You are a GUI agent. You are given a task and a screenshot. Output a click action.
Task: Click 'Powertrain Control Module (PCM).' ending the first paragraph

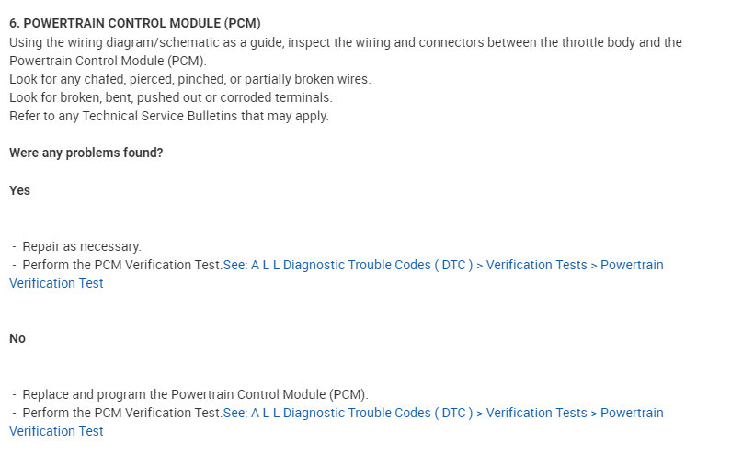point(109,61)
